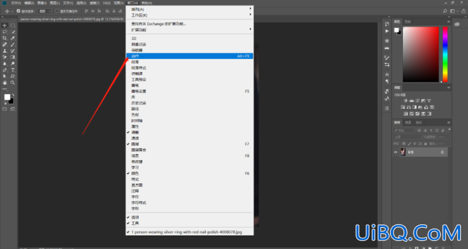This screenshot has height=249, width=468.
Task: Select the Blur tool
Action: coord(5,64)
